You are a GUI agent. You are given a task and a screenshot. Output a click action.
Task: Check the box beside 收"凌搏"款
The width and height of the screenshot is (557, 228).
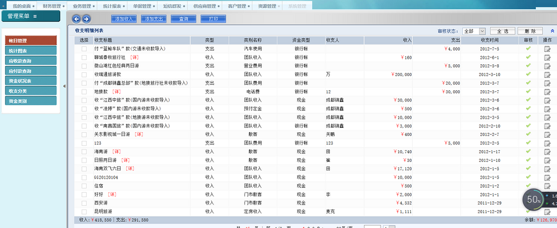point(84,109)
